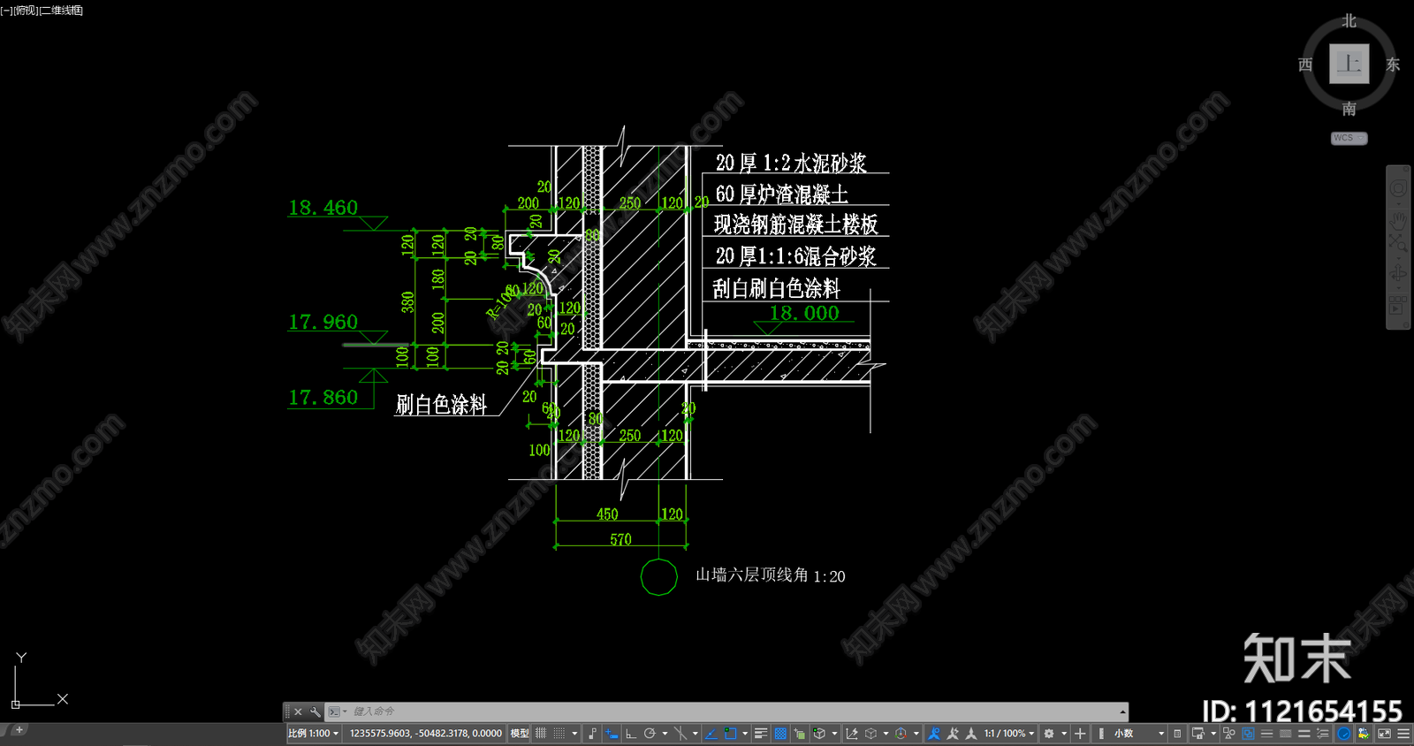Image resolution: width=1414 pixels, height=746 pixels.
Task: Toggle object snap tracking in status bar
Action: [711, 734]
